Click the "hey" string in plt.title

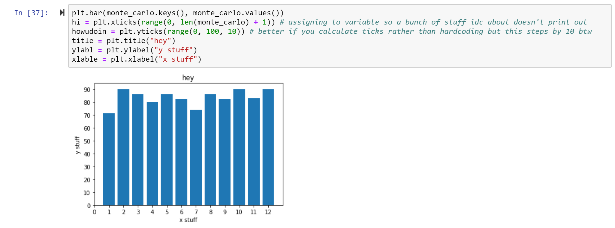[160, 41]
